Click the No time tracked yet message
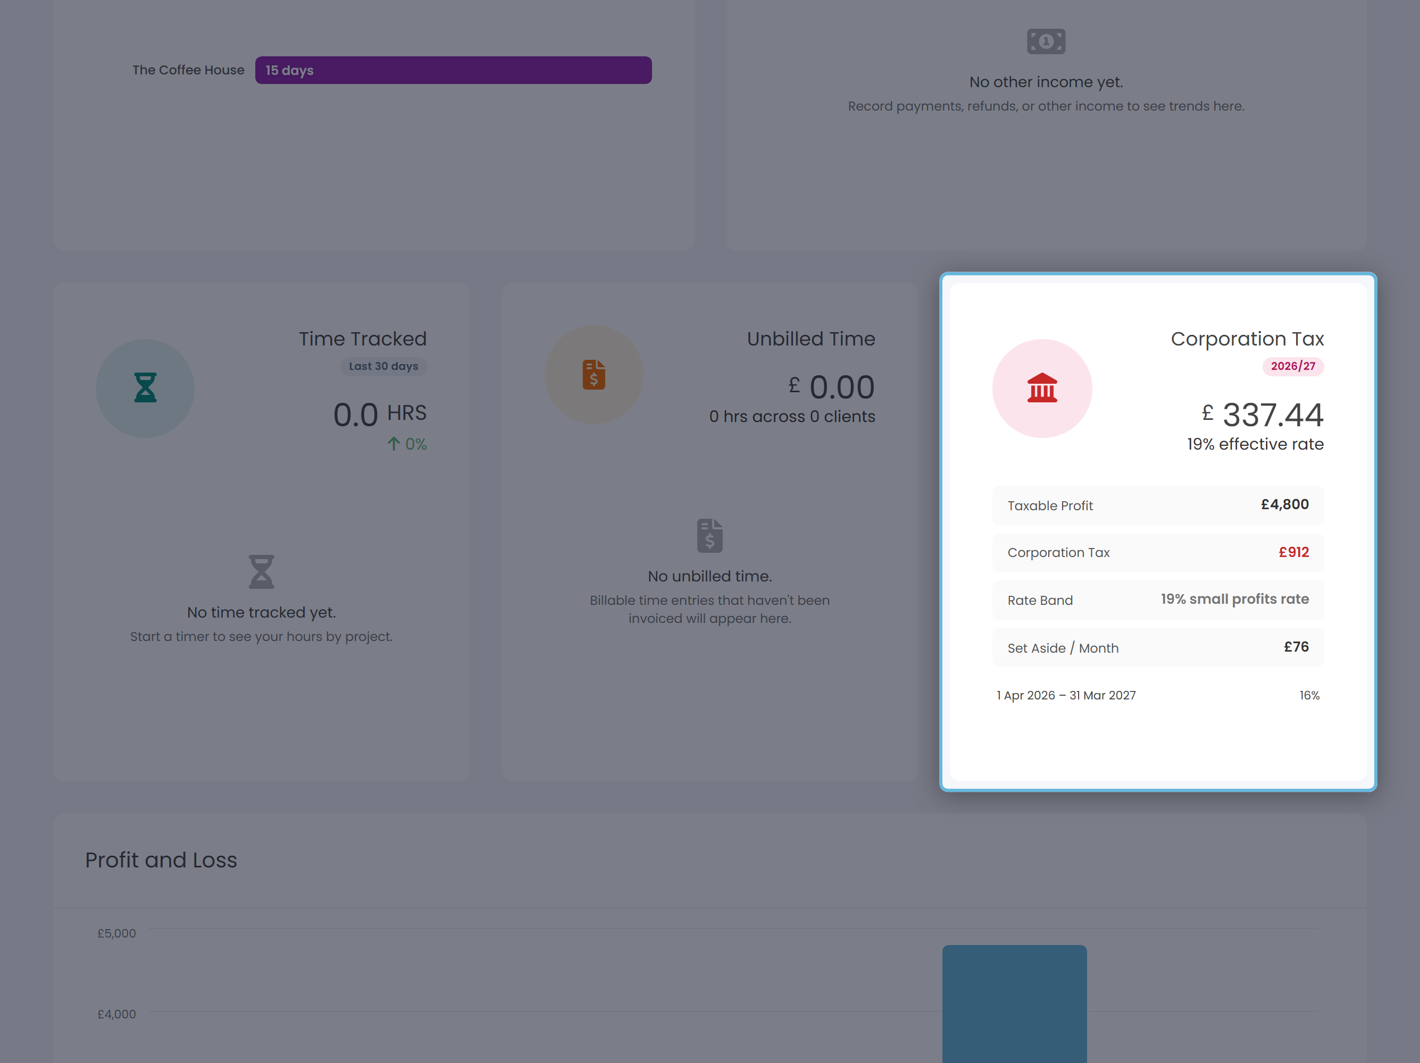Image resolution: width=1420 pixels, height=1063 pixels. (x=261, y=612)
